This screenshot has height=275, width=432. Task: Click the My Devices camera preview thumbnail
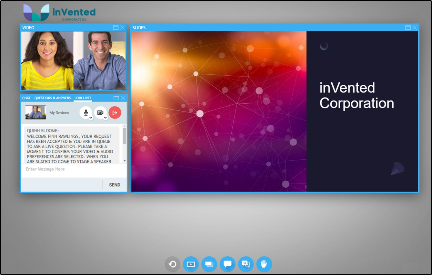(35, 112)
